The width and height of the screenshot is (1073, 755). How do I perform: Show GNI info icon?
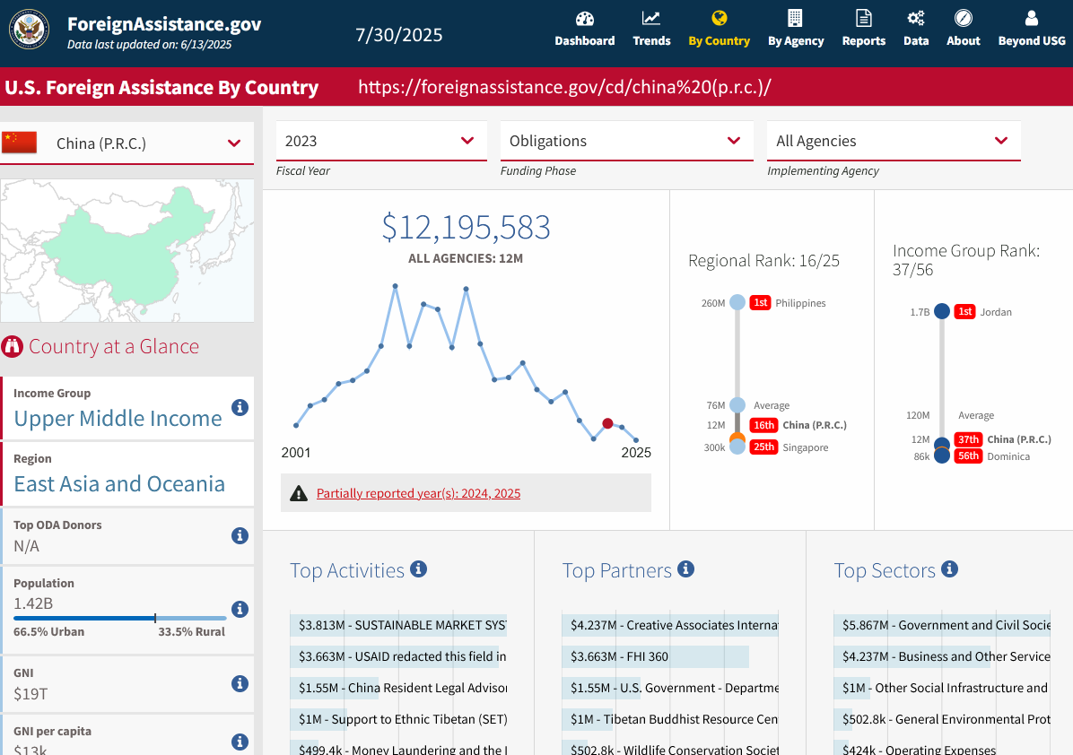click(x=240, y=683)
